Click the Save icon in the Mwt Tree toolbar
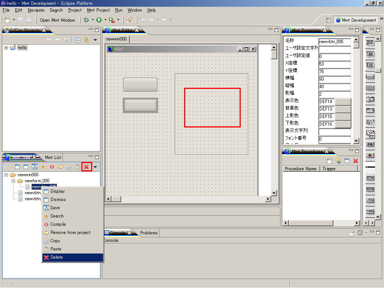The image size is (384, 288). 34,167
